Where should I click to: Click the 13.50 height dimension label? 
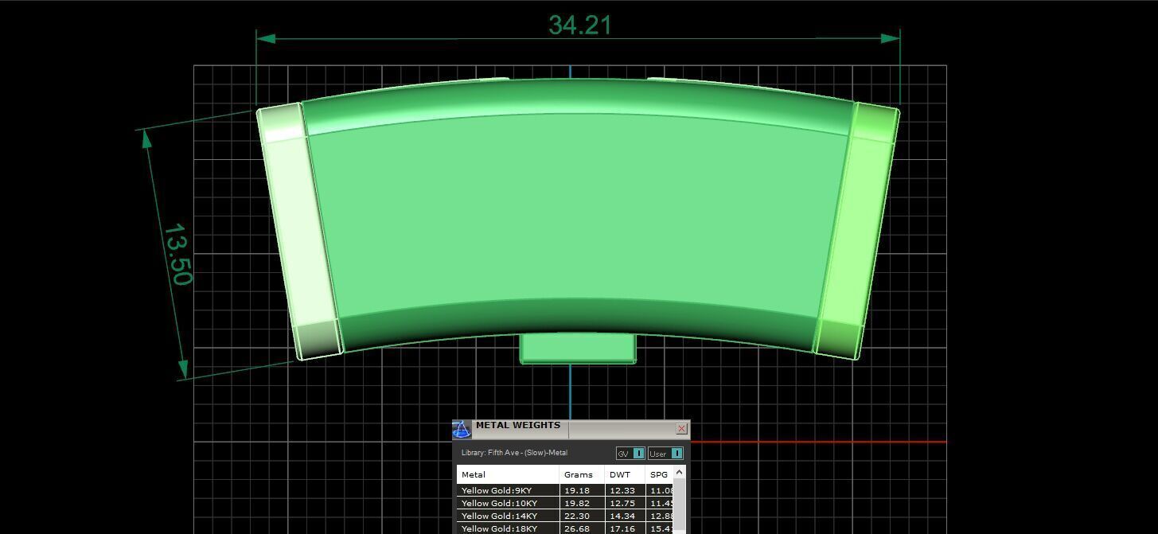pyautogui.click(x=177, y=255)
